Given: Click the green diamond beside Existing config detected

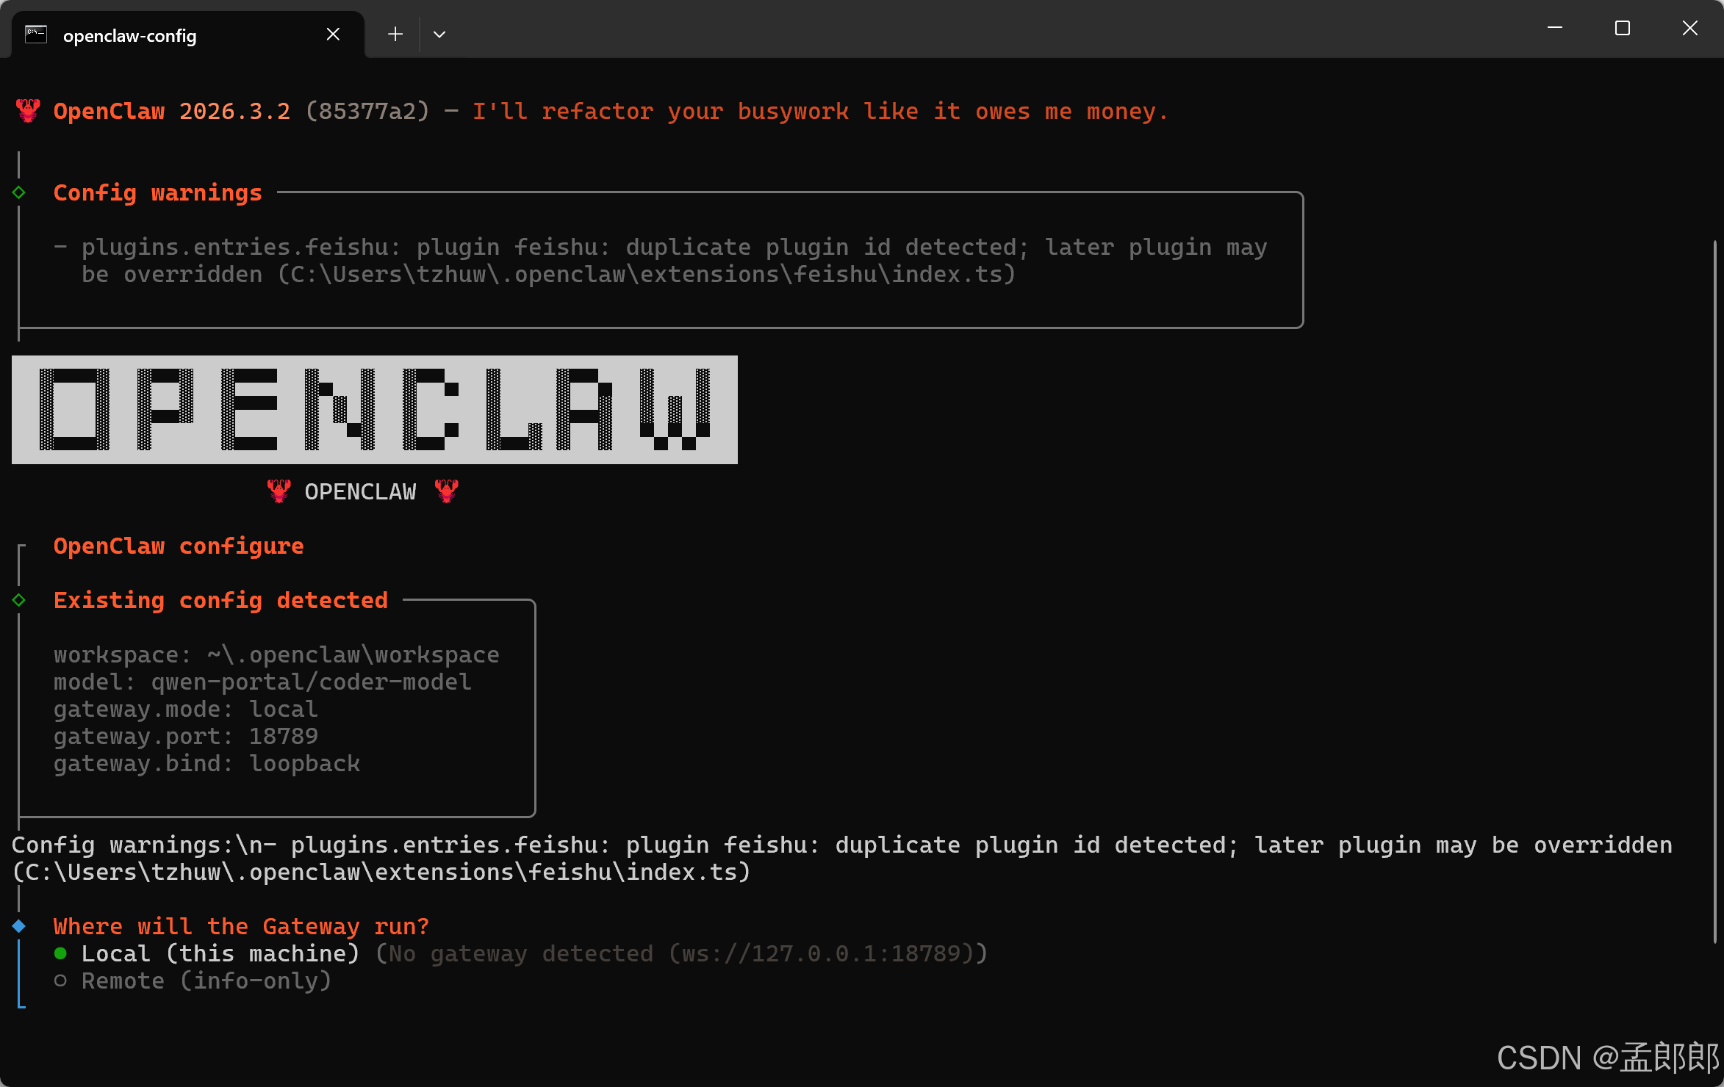Looking at the screenshot, I should [x=19, y=599].
